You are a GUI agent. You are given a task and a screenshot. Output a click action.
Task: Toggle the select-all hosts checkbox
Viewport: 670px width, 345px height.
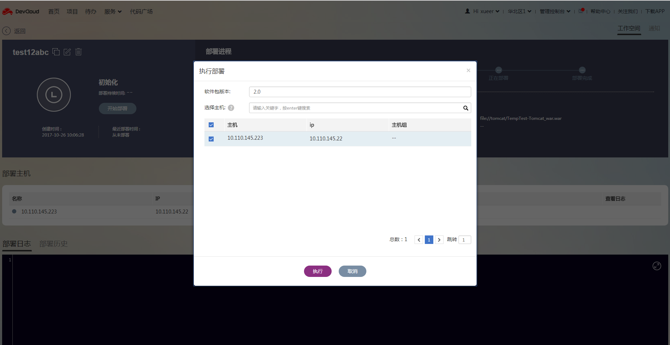(x=211, y=125)
